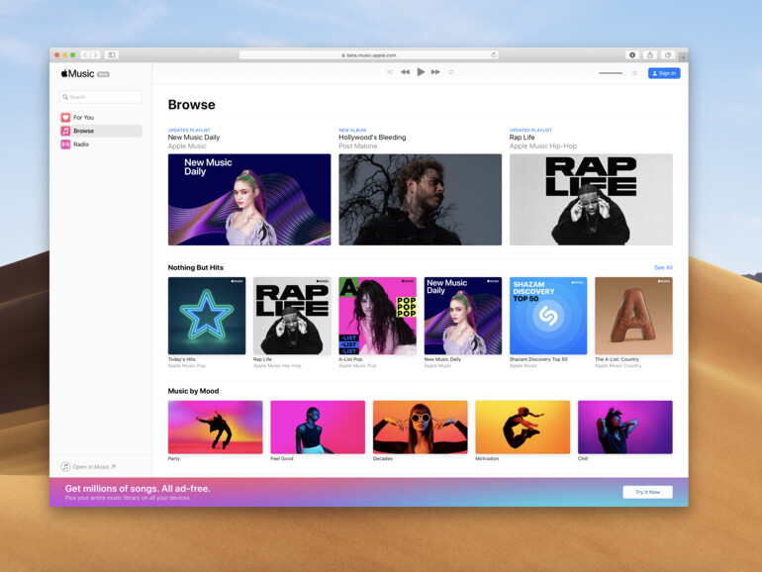Open the For You section
This screenshot has height=572, width=762.
tap(101, 117)
